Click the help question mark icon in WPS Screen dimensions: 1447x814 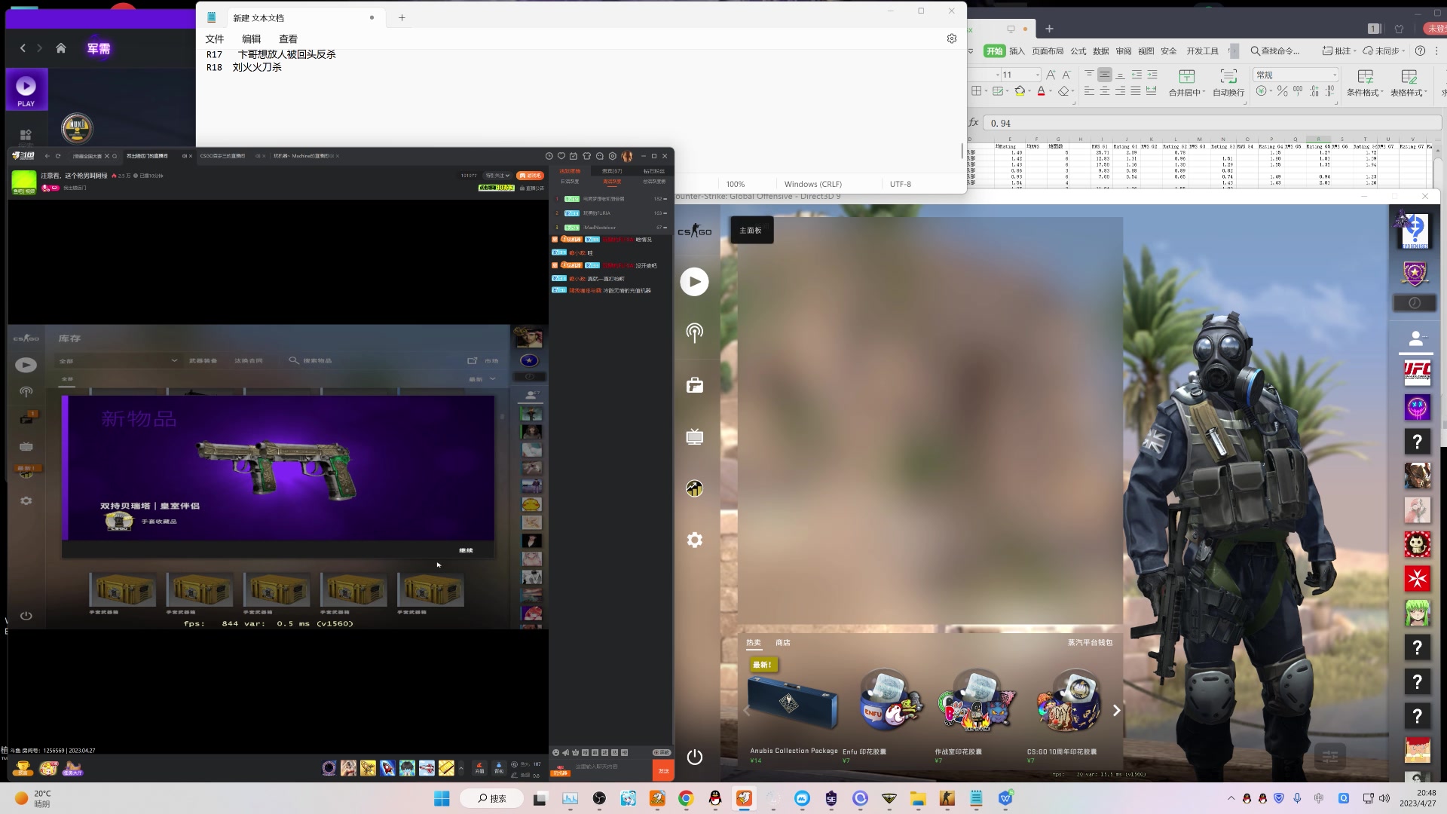[x=1420, y=50]
